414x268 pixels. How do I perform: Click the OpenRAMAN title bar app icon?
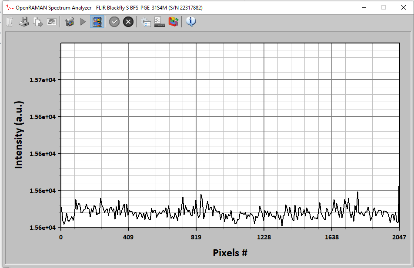[x=10, y=7]
